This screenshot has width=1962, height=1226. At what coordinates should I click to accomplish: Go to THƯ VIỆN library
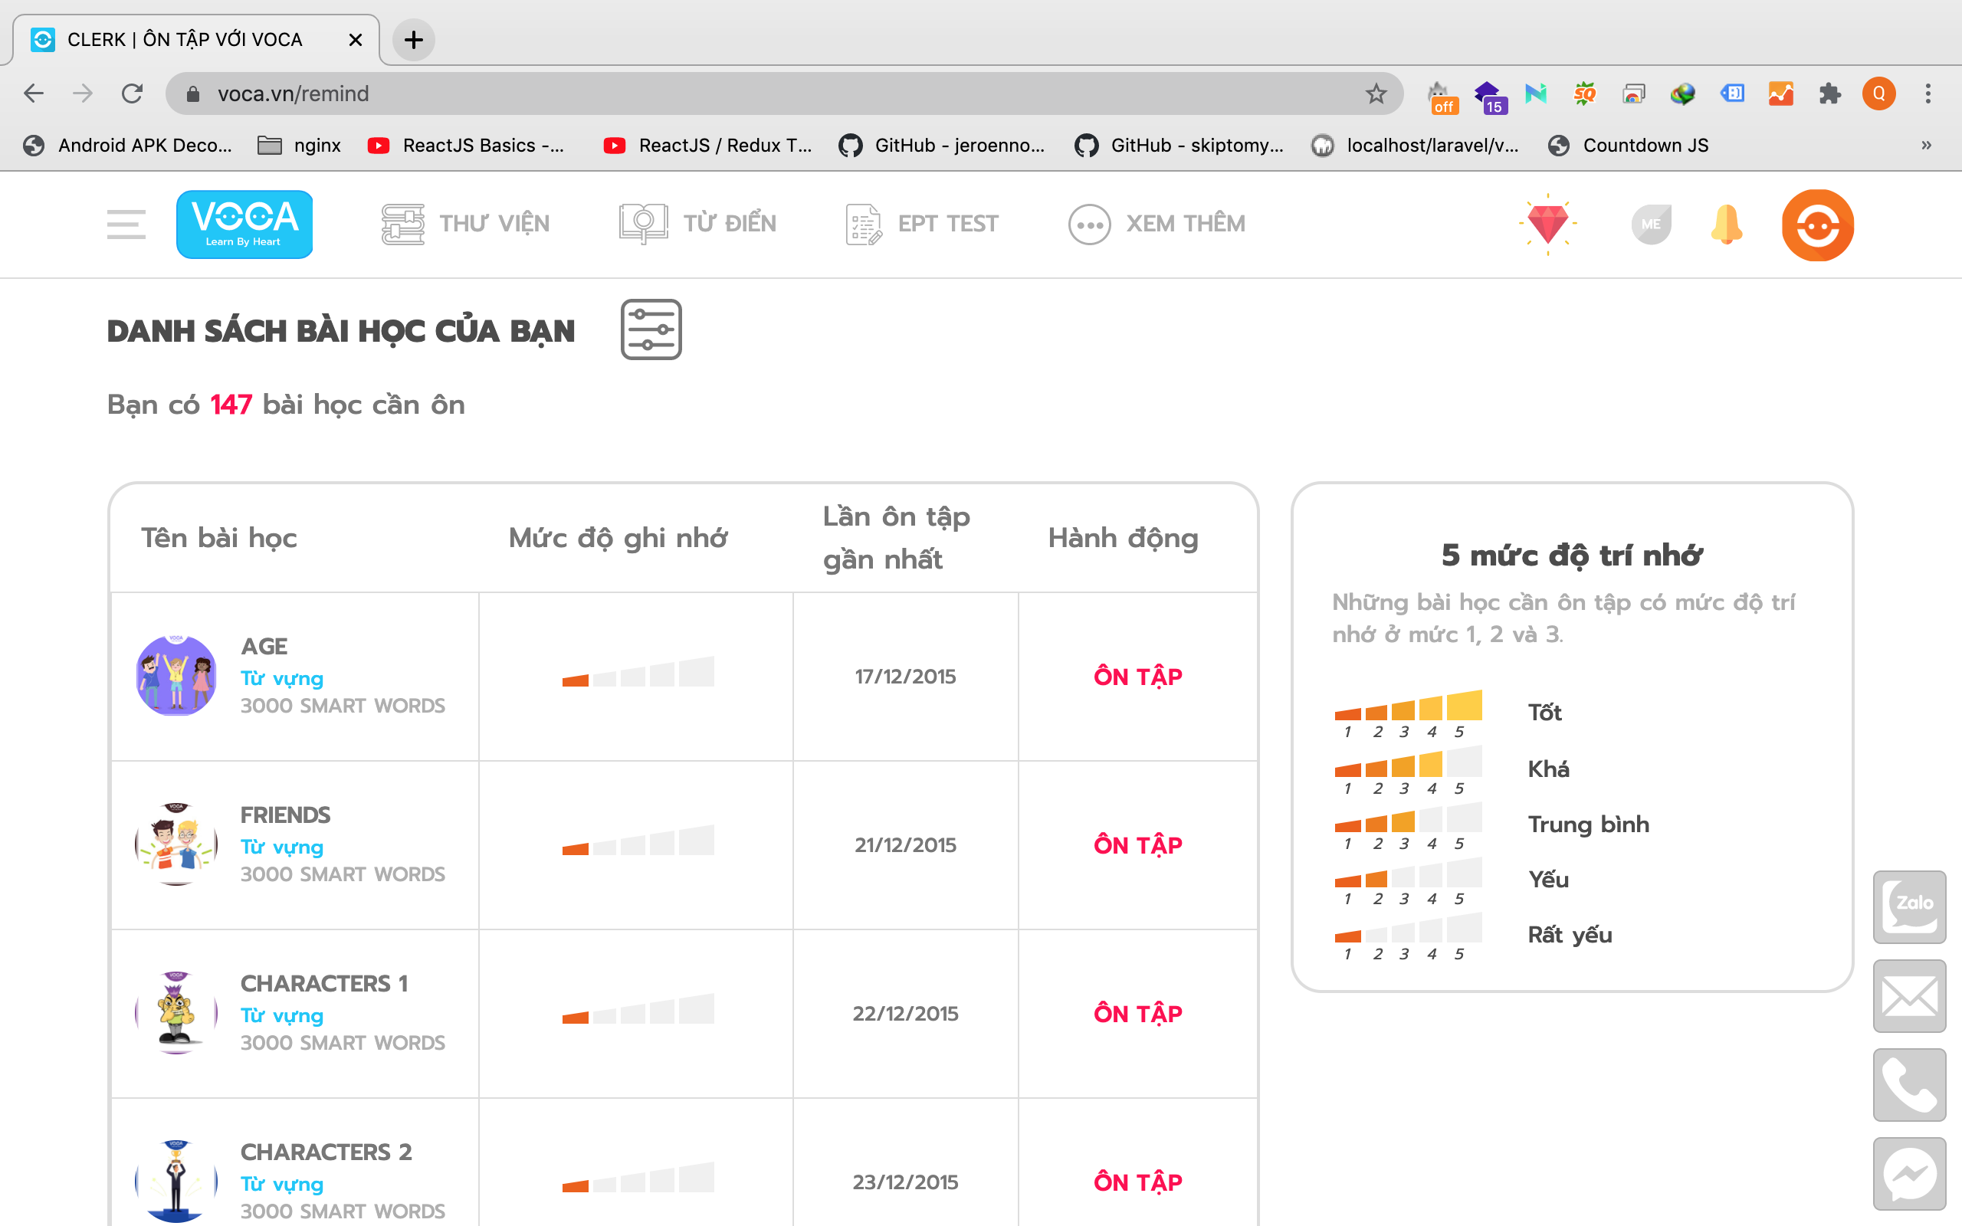pos(465,224)
